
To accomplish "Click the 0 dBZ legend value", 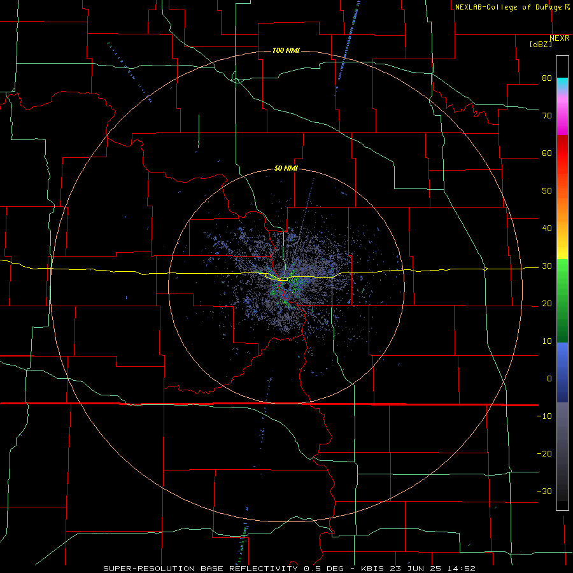I will click(x=549, y=379).
